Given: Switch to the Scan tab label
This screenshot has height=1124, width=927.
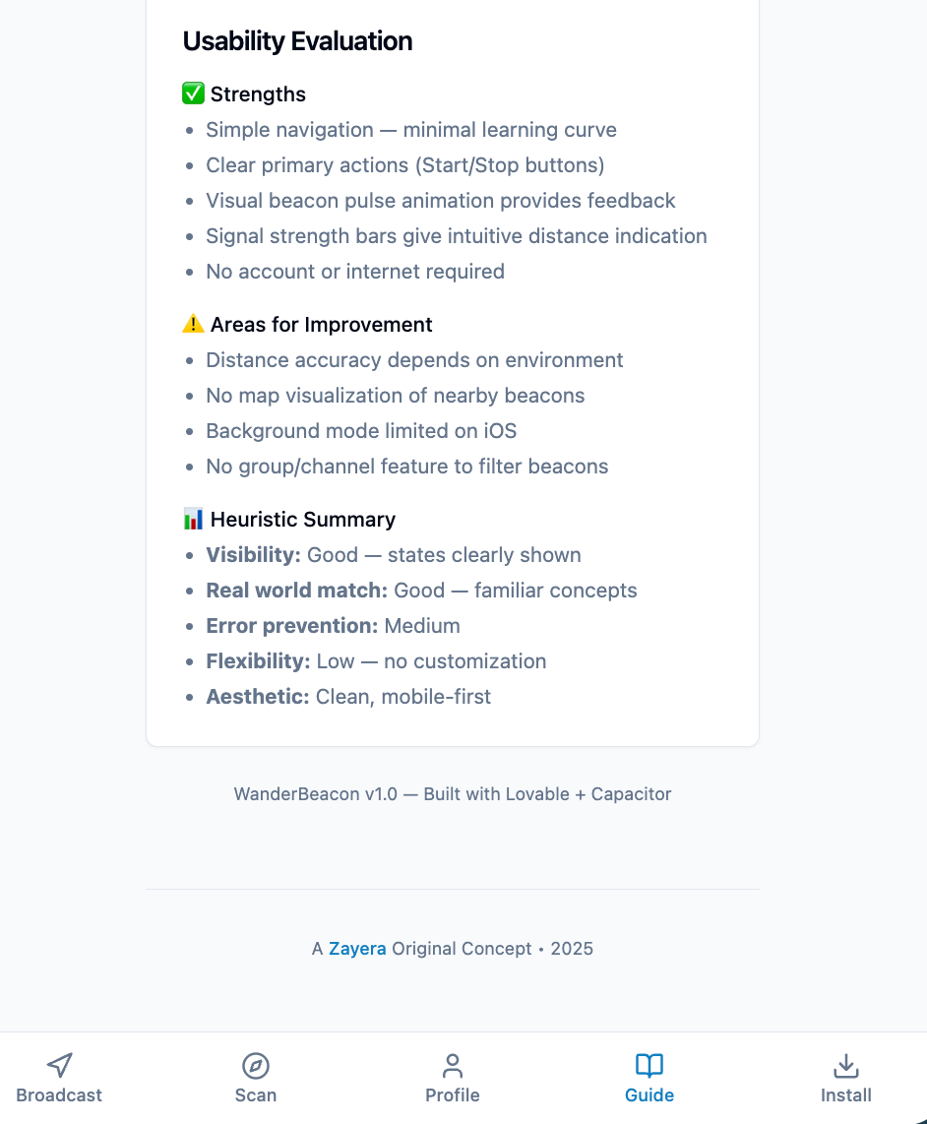Looking at the screenshot, I should click(x=256, y=1095).
